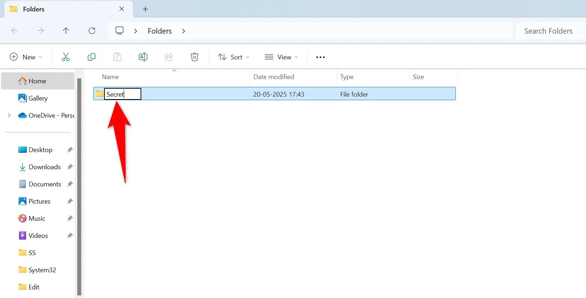This screenshot has width=586, height=298.
Task: Click the Refresh button
Action: [x=92, y=31]
